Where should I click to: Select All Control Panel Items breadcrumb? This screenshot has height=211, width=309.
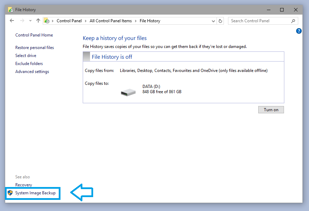click(x=111, y=21)
